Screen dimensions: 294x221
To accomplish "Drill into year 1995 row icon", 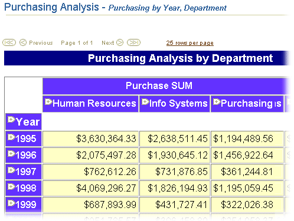I will click(x=11, y=137).
